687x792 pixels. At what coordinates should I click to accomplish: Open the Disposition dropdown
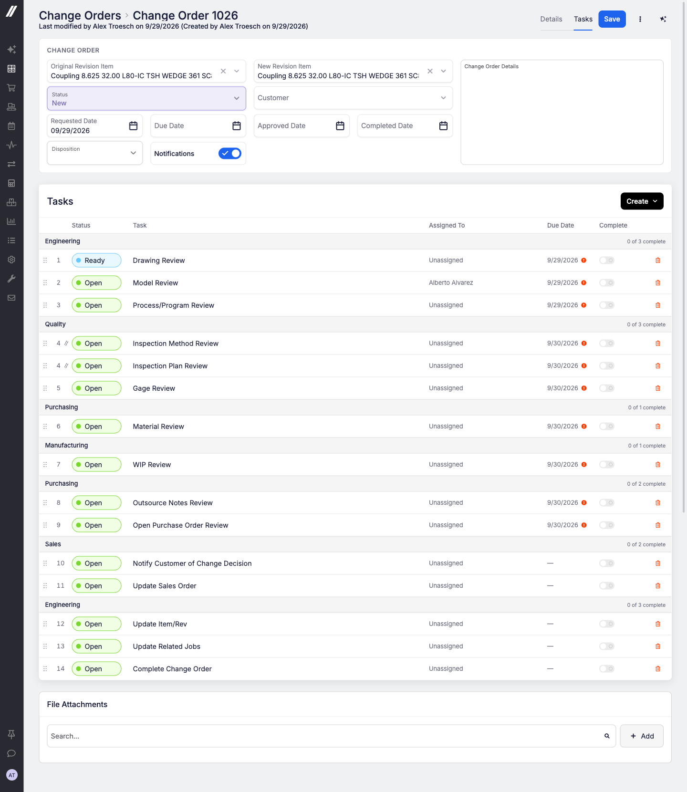(x=95, y=153)
